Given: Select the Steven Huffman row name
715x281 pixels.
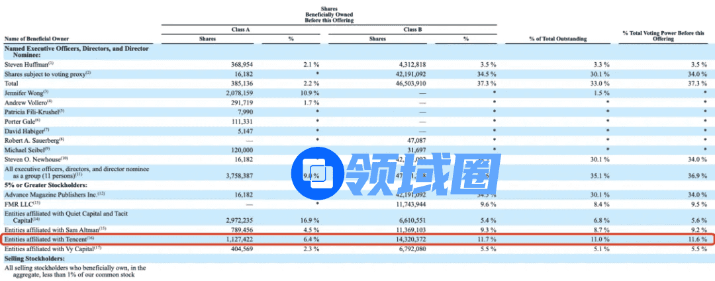Looking at the screenshot, I should 29,64.
